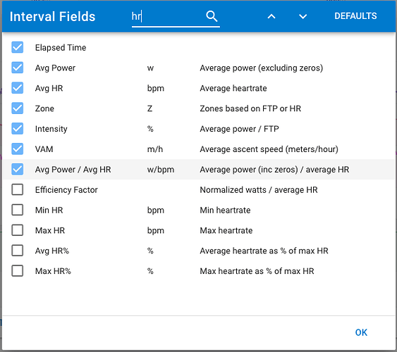The image size is (397, 352).
Task: Select the Efficiency Factor row label
Action: [x=66, y=190]
